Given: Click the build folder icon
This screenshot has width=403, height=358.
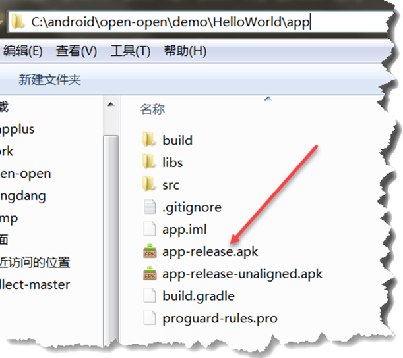Looking at the screenshot, I should point(149,139).
